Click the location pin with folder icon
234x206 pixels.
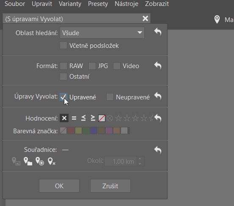point(28,161)
